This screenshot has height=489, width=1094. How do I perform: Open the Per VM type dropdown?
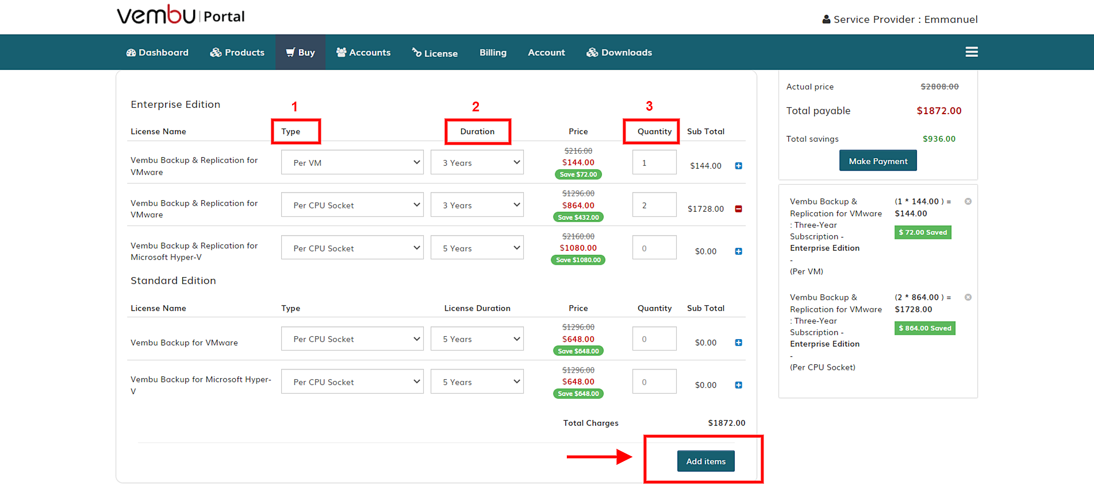click(x=352, y=162)
